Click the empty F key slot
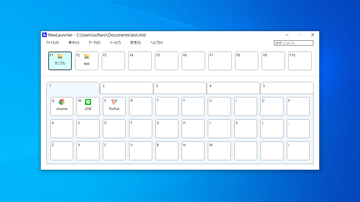Image resolution: width=360 pixels, height=202 pixels. click(x=141, y=128)
